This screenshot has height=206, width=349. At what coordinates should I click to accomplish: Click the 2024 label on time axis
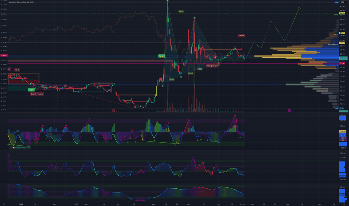[x=21, y=204]
